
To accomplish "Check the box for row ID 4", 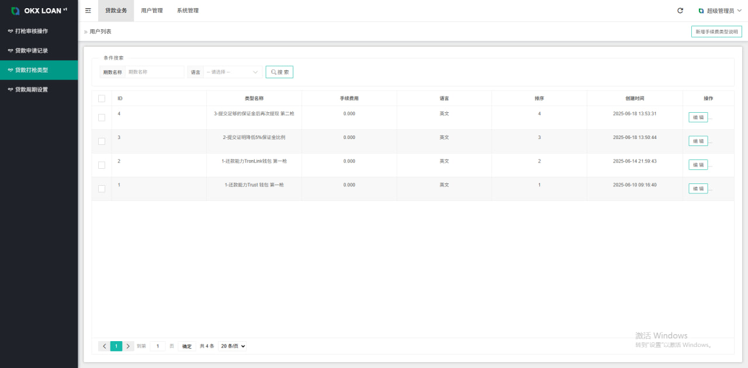I will [102, 117].
